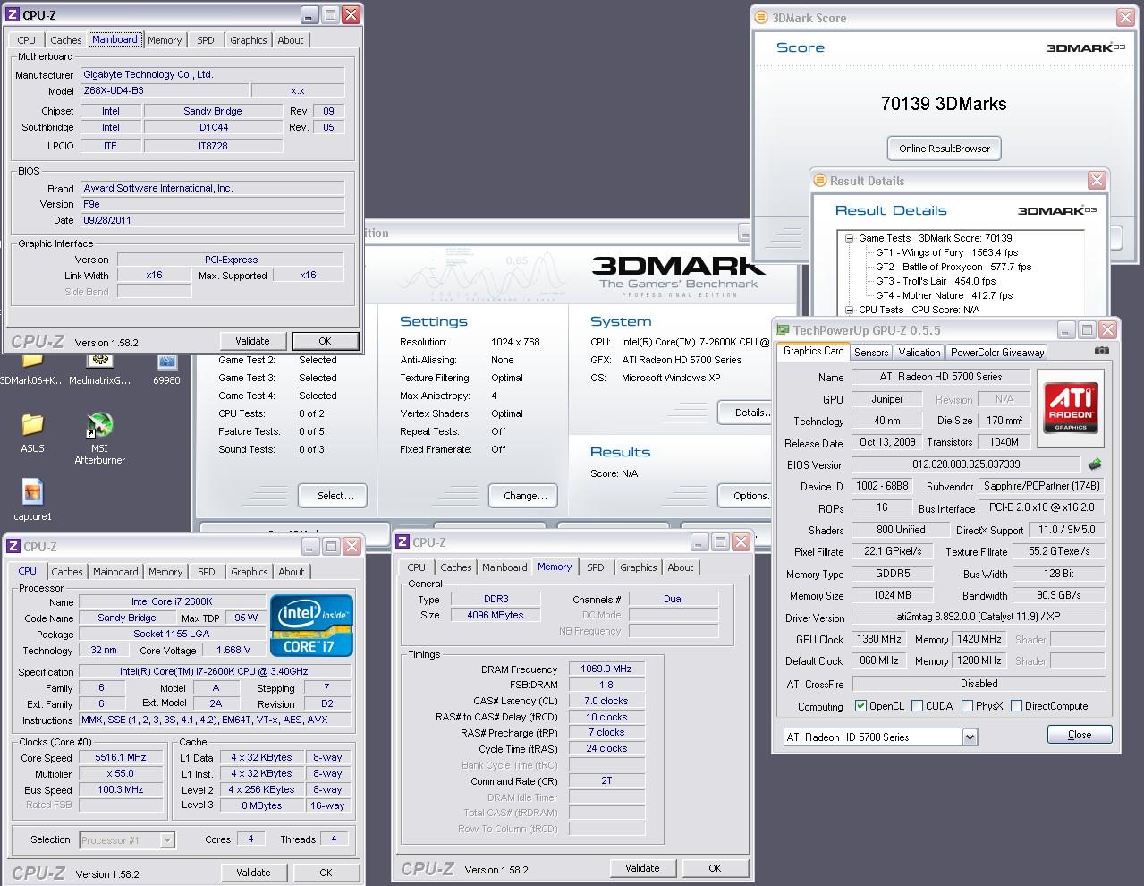The image size is (1144, 886).
Task: Click the DRAM Frequency 1069.9 MHz field
Action: coord(606,669)
